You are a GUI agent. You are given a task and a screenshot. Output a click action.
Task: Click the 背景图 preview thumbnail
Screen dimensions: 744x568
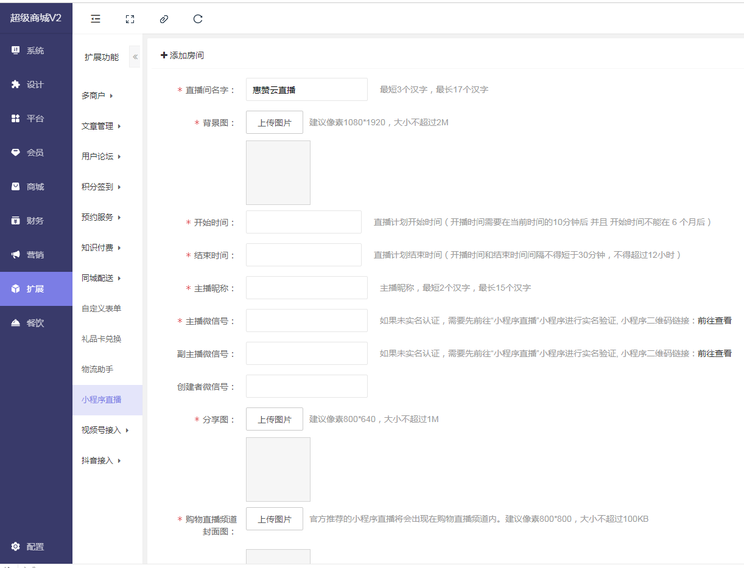coord(278,173)
